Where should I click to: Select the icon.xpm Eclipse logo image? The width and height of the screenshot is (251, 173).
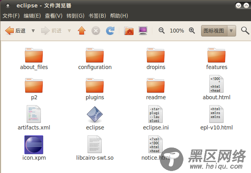click(x=34, y=145)
